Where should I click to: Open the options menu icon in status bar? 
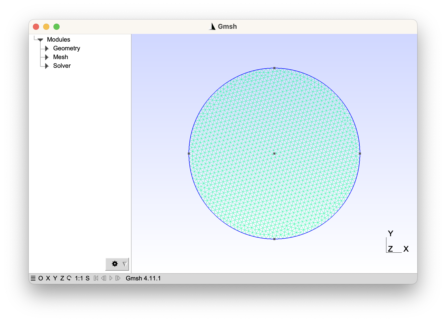pyautogui.click(x=33, y=278)
